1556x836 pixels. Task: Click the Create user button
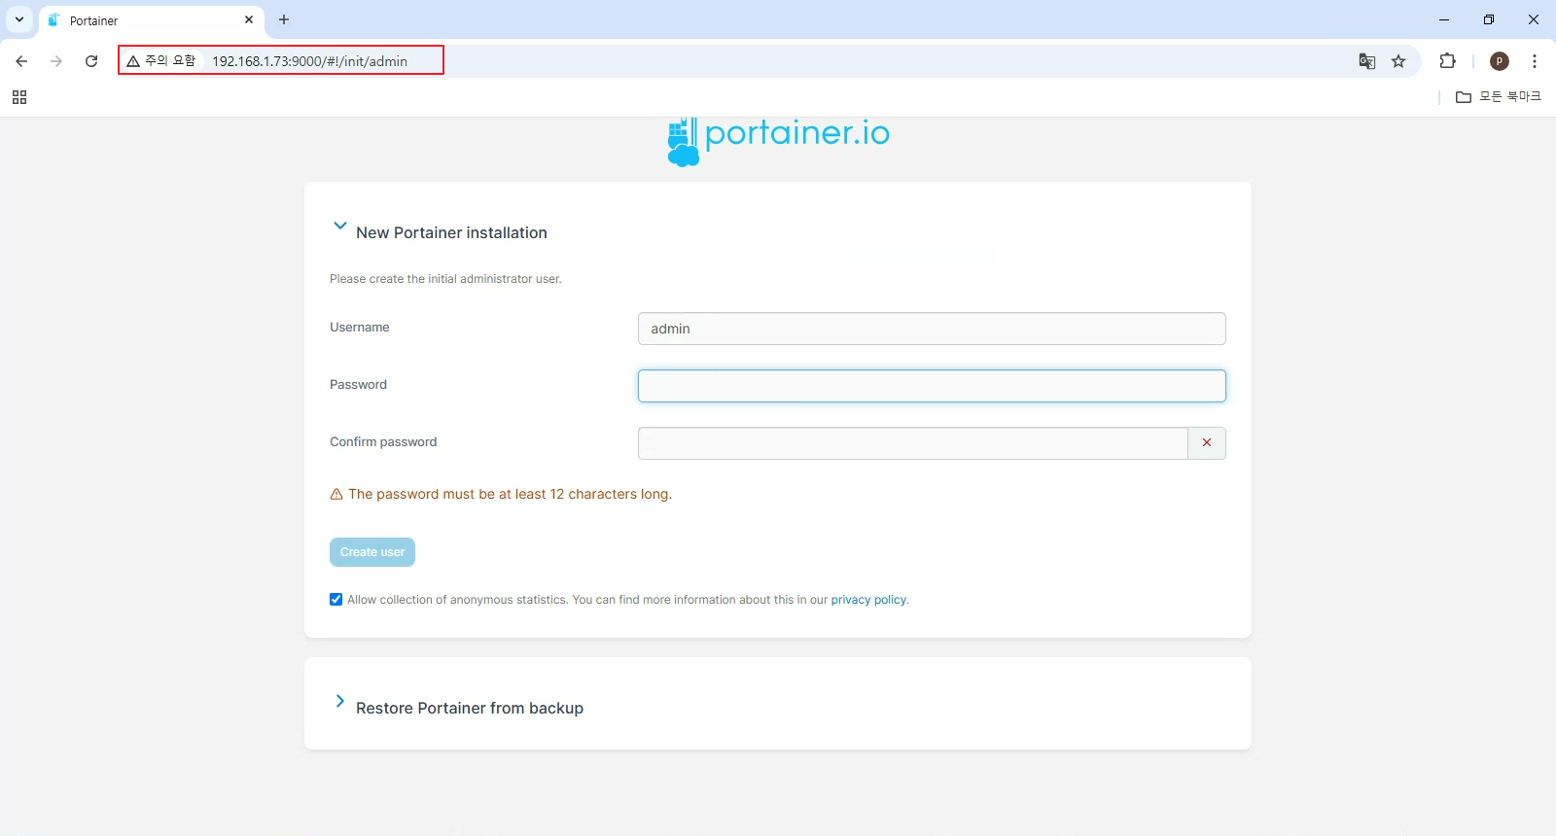tap(372, 552)
